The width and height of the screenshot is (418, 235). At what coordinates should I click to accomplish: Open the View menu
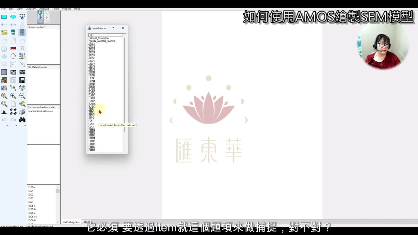[20, 9]
